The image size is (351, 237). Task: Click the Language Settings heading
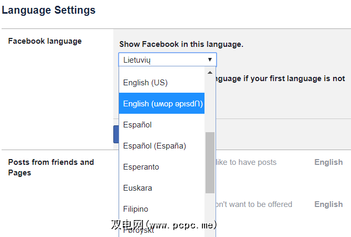pos(48,10)
